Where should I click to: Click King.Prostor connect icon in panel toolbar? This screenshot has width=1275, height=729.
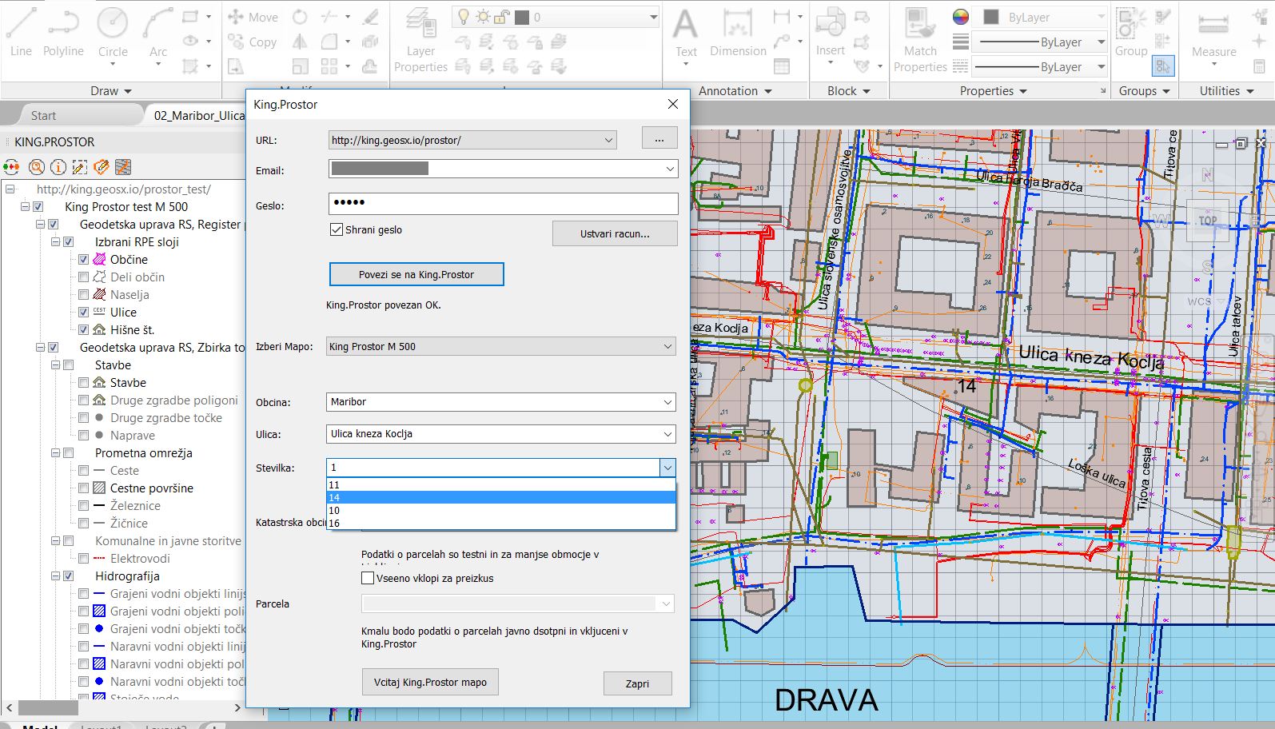[x=11, y=167]
